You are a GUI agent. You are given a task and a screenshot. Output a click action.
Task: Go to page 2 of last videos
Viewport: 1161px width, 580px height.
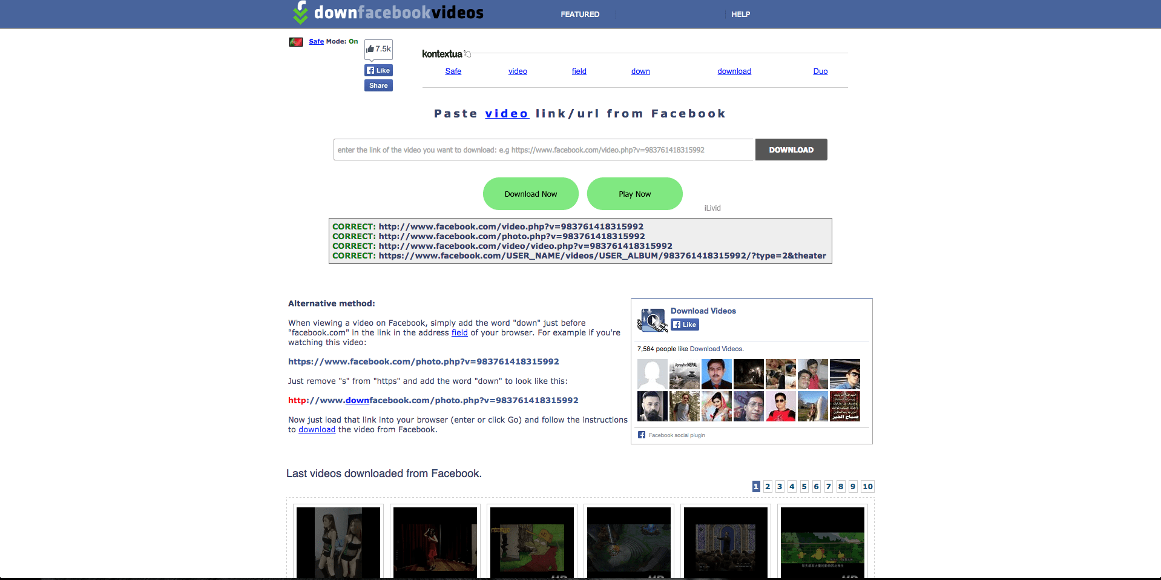(768, 486)
